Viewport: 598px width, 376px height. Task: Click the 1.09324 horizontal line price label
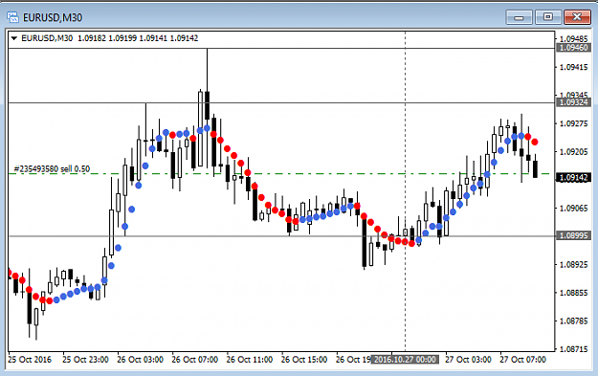pyautogui.click(x=573, y=102)
